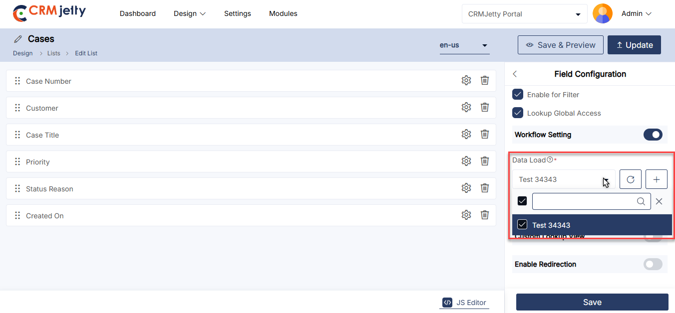Uncheck Enable for Filter checkbox

pos(518,95)
